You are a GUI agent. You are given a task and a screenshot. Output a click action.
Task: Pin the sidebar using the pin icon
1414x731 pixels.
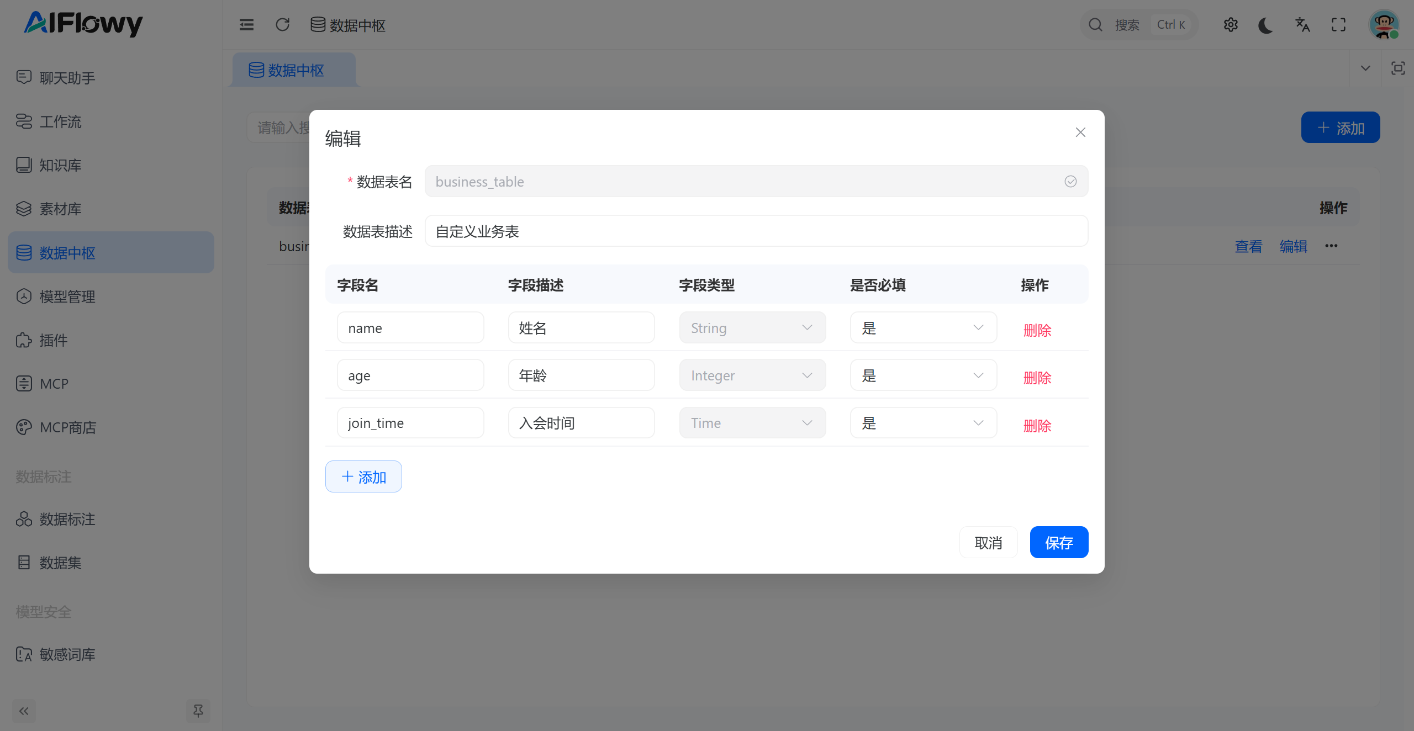tap(198, 711)
